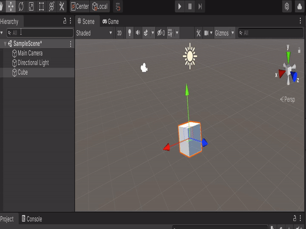Open Hierarchy panel options menu
This screenshot has width=306, height=229.
70,21
